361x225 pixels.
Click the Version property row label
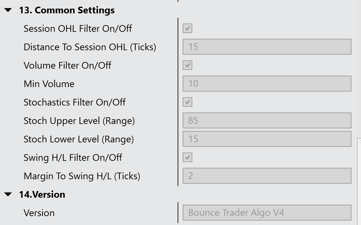point(39,213)
